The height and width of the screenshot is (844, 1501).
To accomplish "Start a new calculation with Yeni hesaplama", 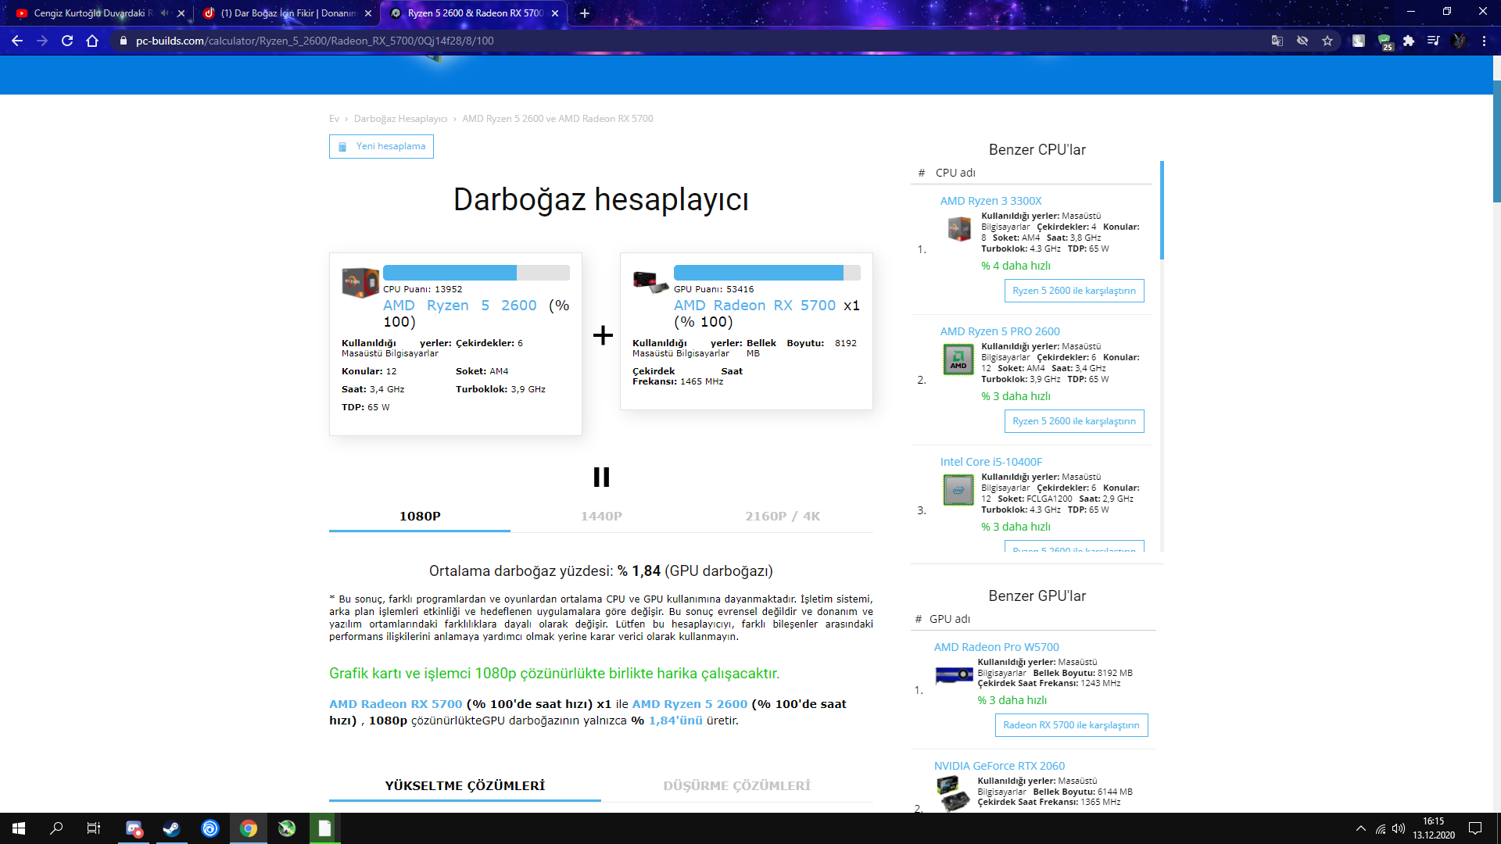I will coord(382,146).
